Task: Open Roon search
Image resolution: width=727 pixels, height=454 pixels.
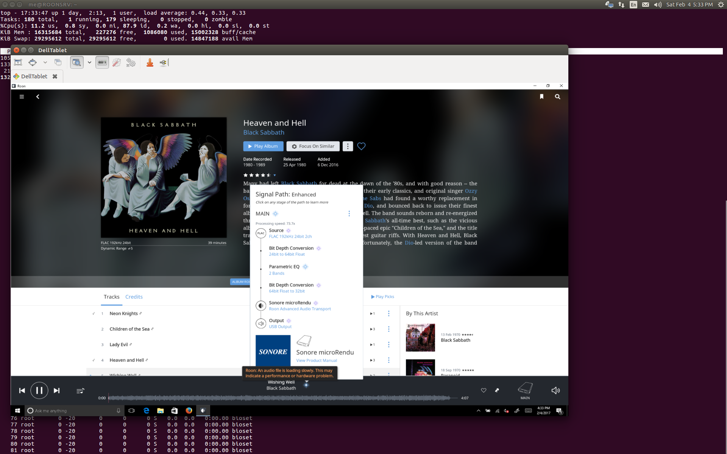Action: pyautogui.click(x=557, y=97)
